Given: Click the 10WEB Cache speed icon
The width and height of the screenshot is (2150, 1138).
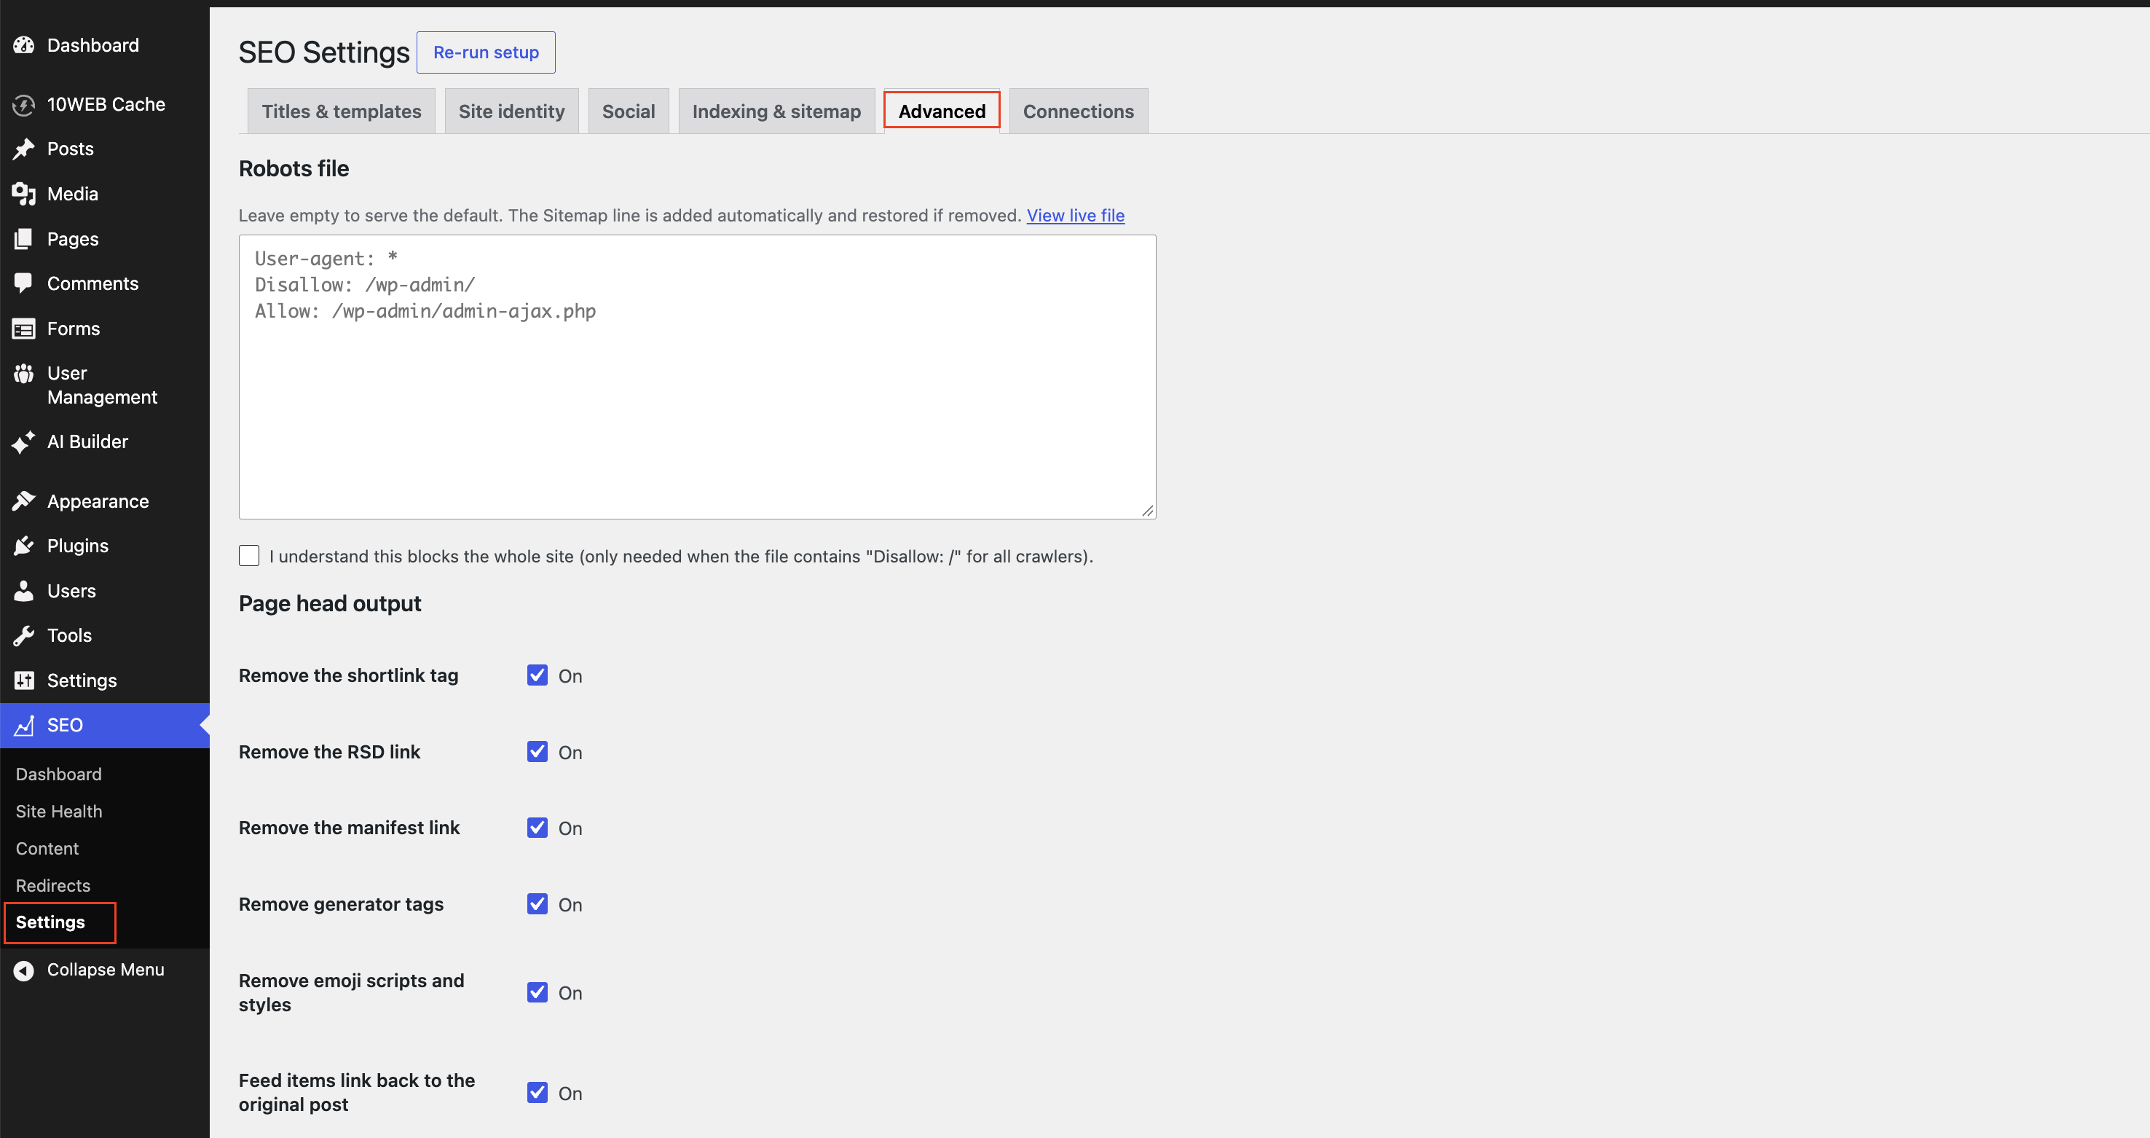Looking at the screenshot, I should coord(23,104).
